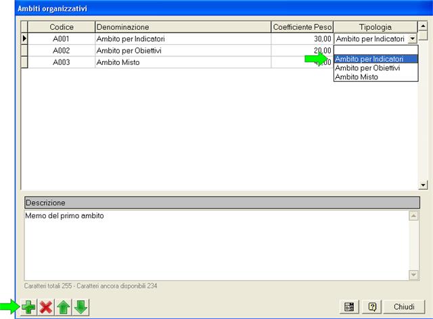433x319 pixels.
Task: Click the green down arrow move icon
Action: coord(81,307)
